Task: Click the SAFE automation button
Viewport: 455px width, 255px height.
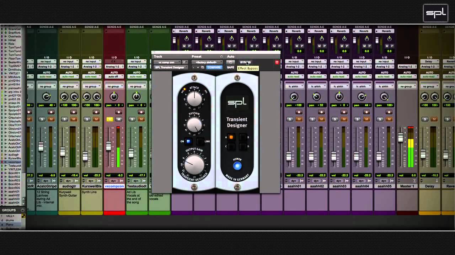Action: pyautogui.click(x=230, y=67)
